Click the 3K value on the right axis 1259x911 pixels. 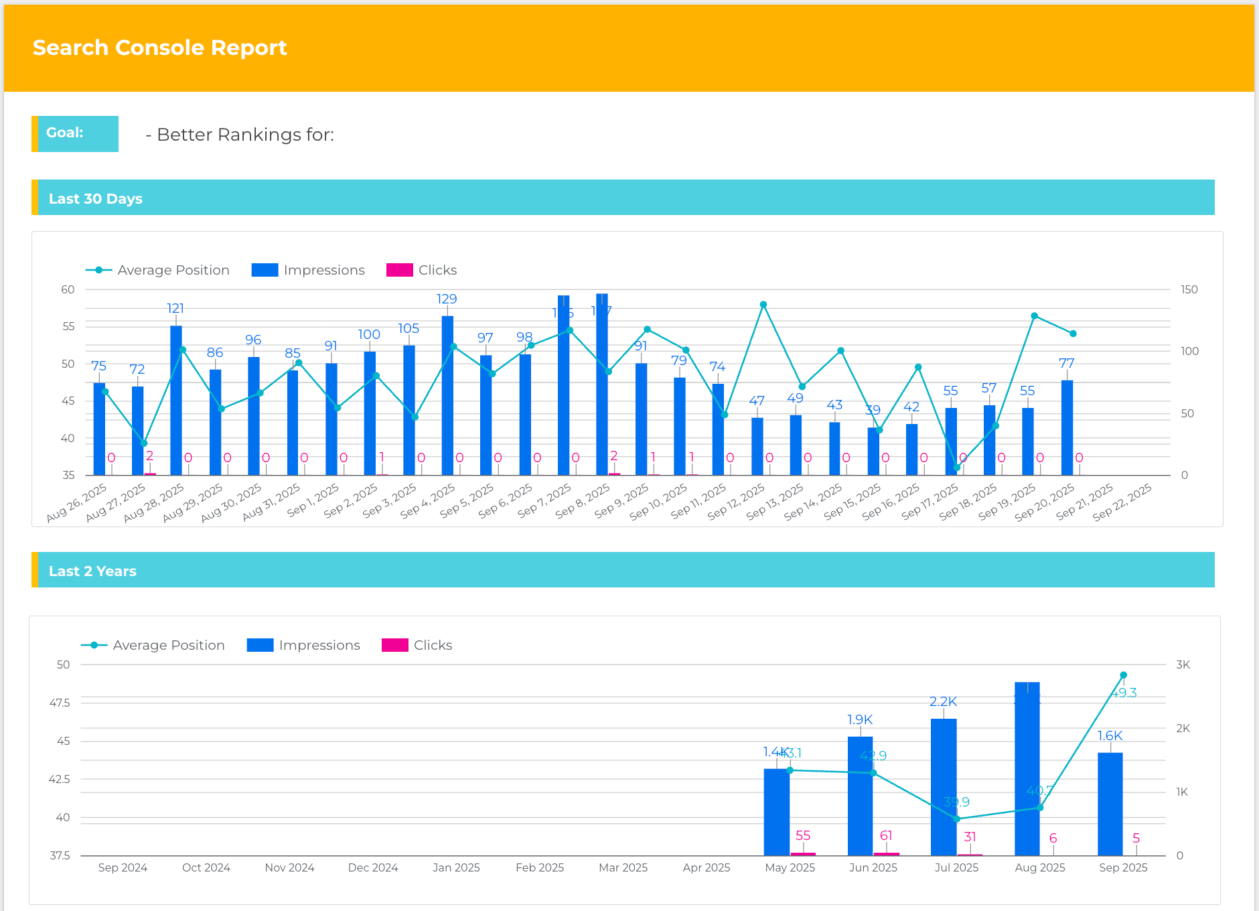(x=1183, y=664)
